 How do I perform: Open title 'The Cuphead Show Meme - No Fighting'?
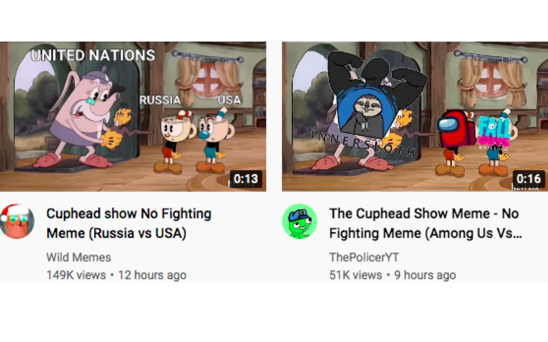(425, 223)
